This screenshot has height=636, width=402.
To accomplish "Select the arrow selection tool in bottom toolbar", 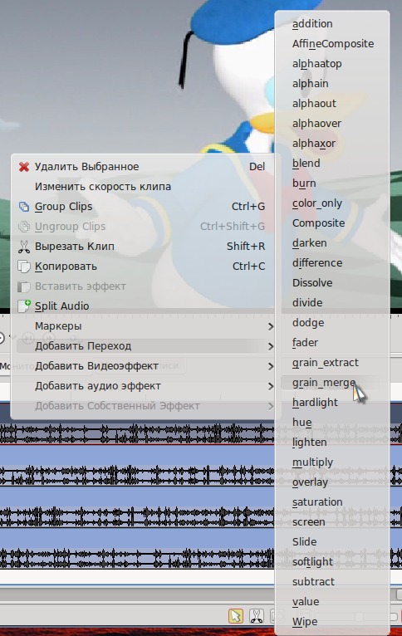I will (x=236, y=616).
